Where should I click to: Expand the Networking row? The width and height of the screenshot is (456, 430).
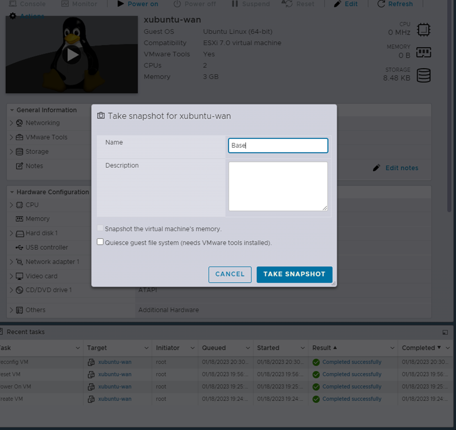tap(11, 123)
